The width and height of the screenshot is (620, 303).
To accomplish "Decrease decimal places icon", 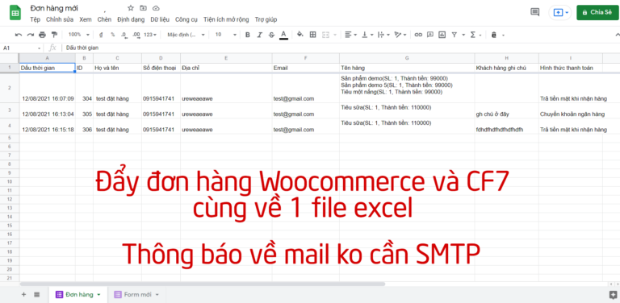I will (x=124, y=35).
